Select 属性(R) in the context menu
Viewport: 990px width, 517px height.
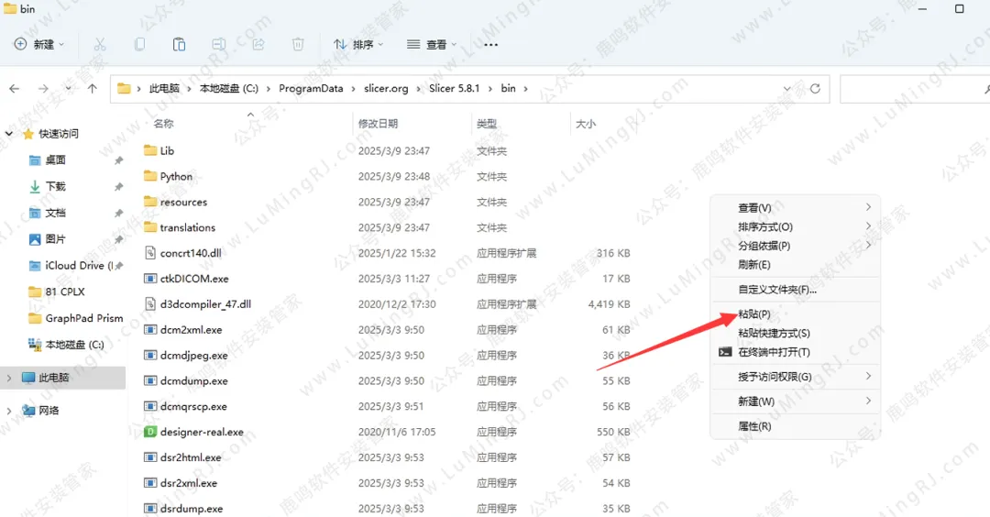pos(754,426)
